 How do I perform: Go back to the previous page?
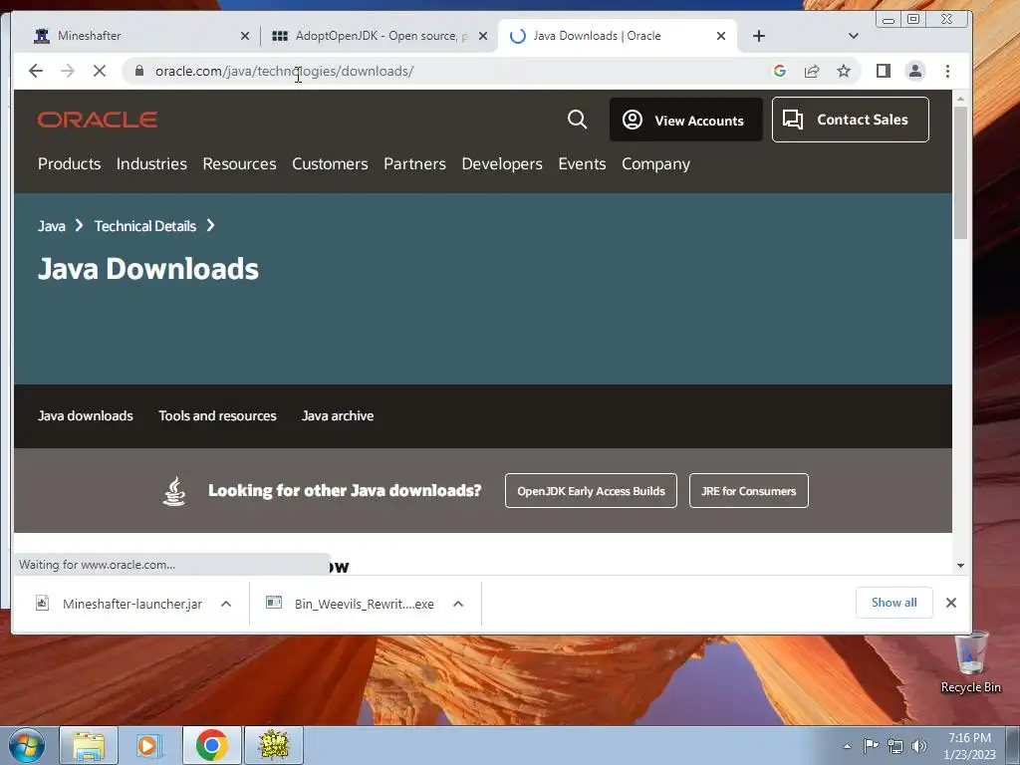point(36,71)
